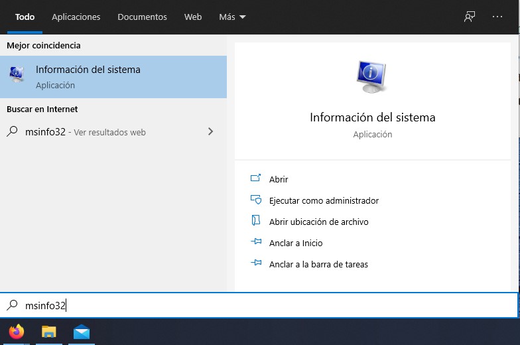
Task: Click the msinfo32 search input field
Action: 265,306
